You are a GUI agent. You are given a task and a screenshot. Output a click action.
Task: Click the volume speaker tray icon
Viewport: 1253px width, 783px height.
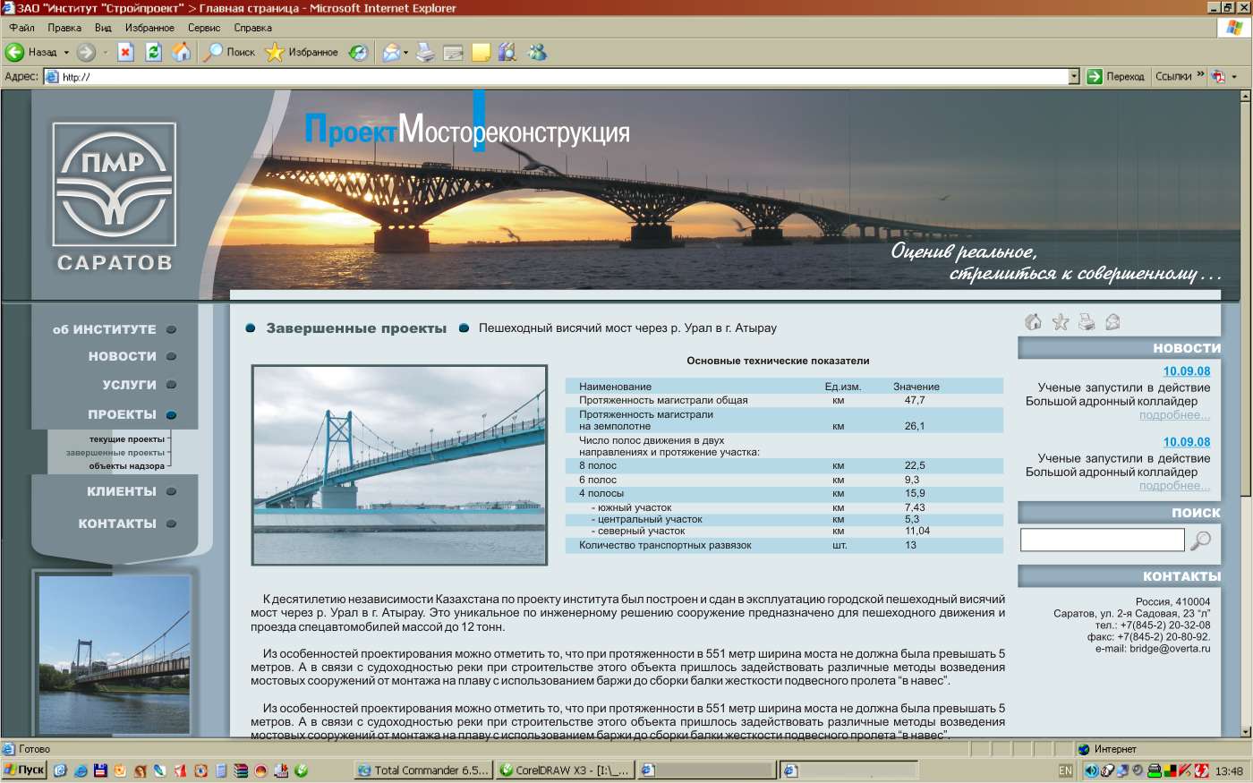[1091, 770]
